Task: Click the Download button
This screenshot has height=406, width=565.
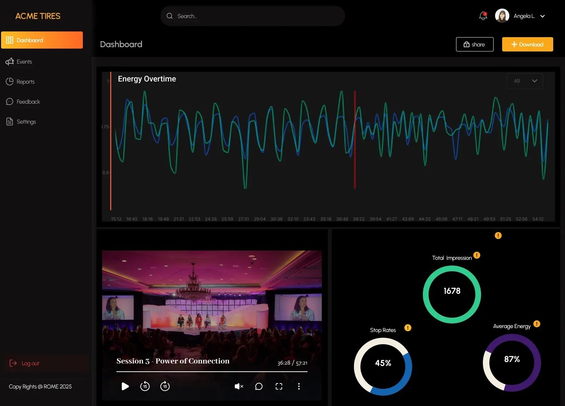Action: (x=527, y=44)
